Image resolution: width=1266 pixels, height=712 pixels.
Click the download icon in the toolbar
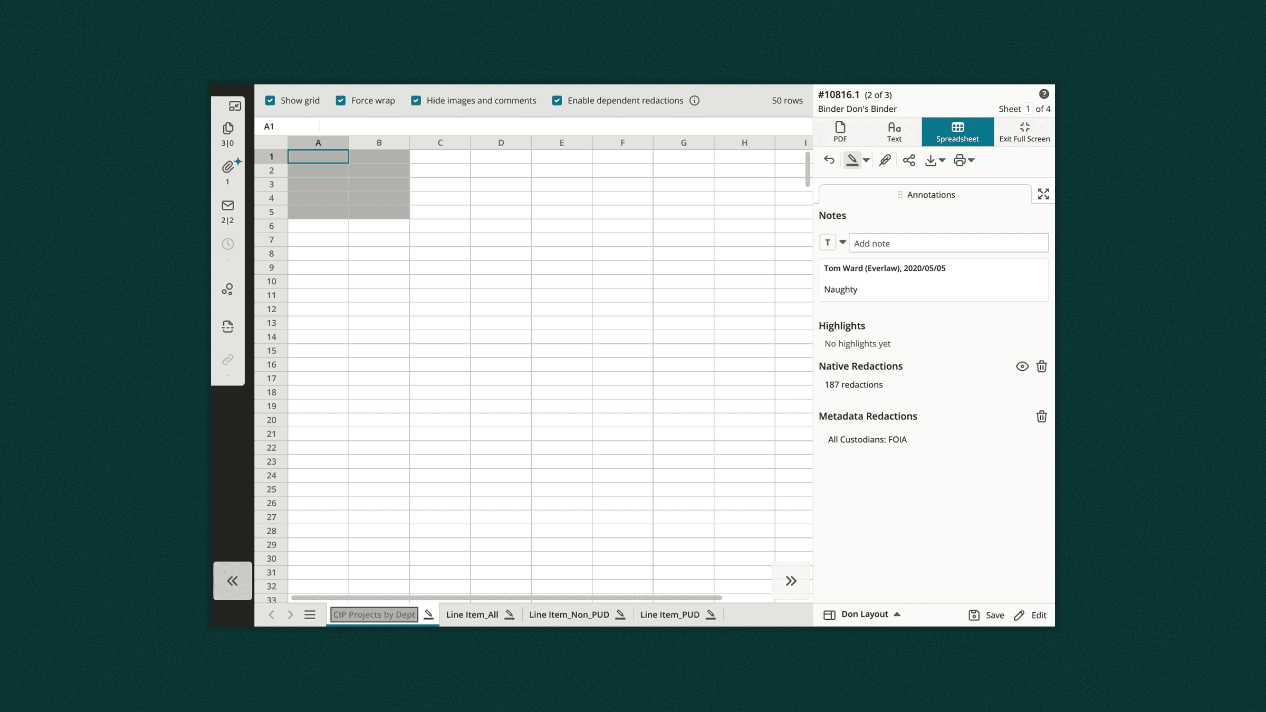931,160
